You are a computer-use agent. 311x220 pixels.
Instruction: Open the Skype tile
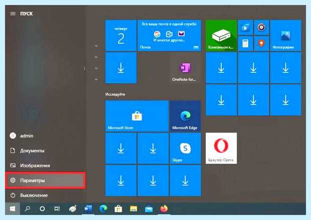click(x=185, y=148)
